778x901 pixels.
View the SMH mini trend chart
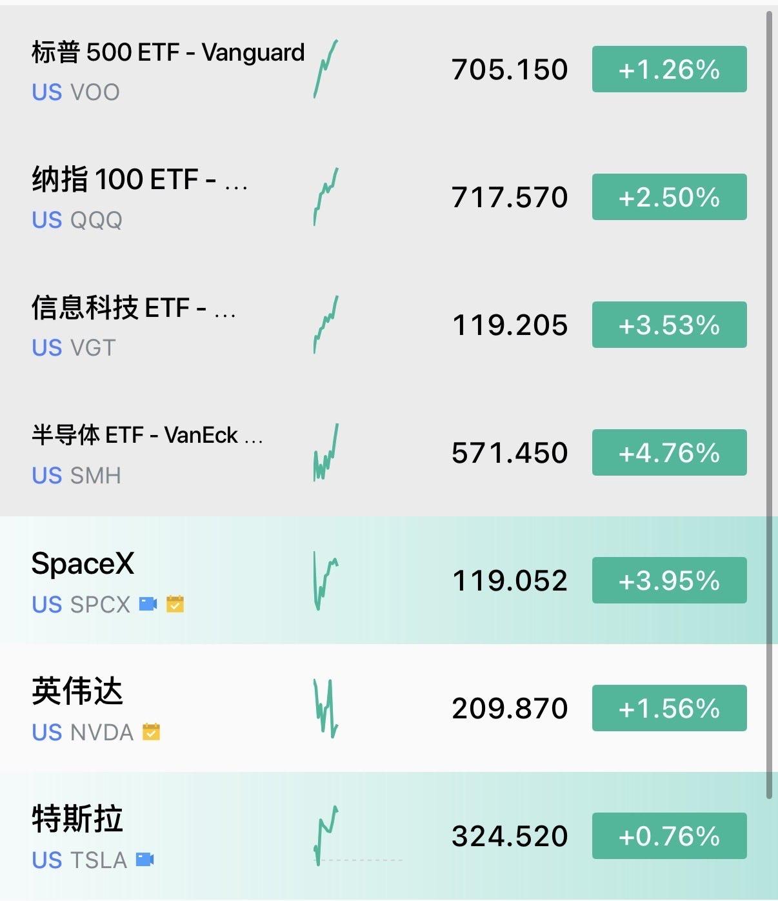pyautogui.click(x=326, y=452)
